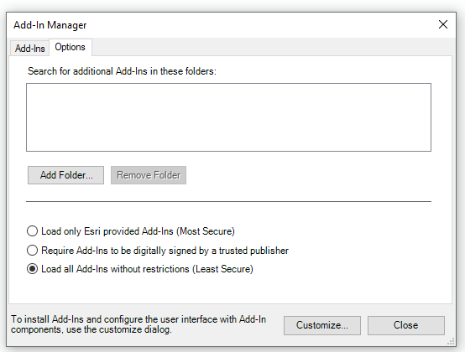Image resolution: width=465 pixels, height=352 pixels.
Task: Click the "(Most Secure)" option label text
Action: pyautogui.click(x=206, y=231)
